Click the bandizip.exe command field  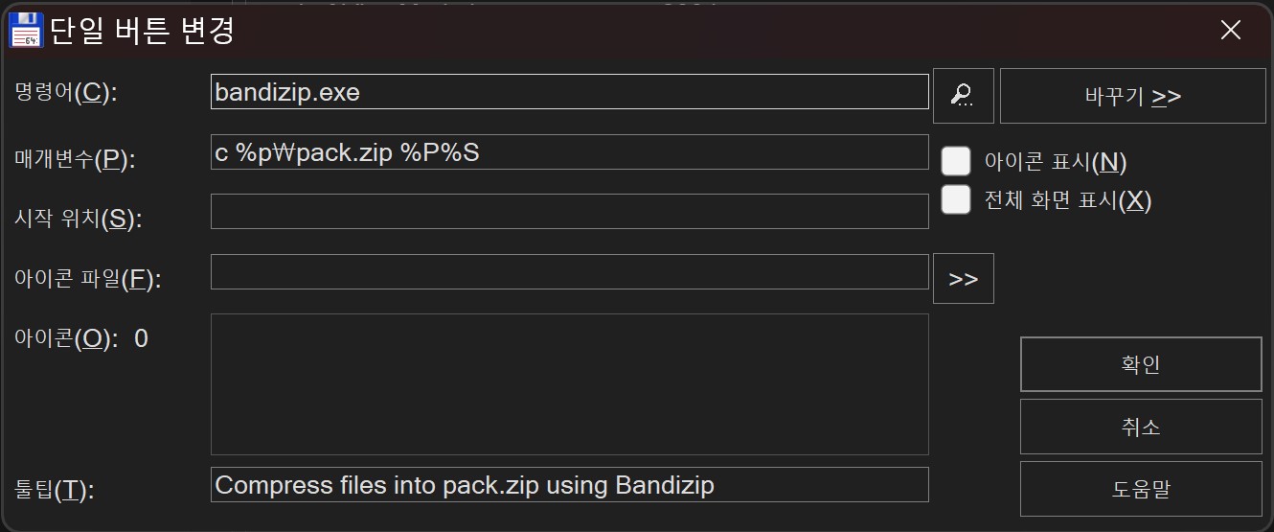click(569, 92)
